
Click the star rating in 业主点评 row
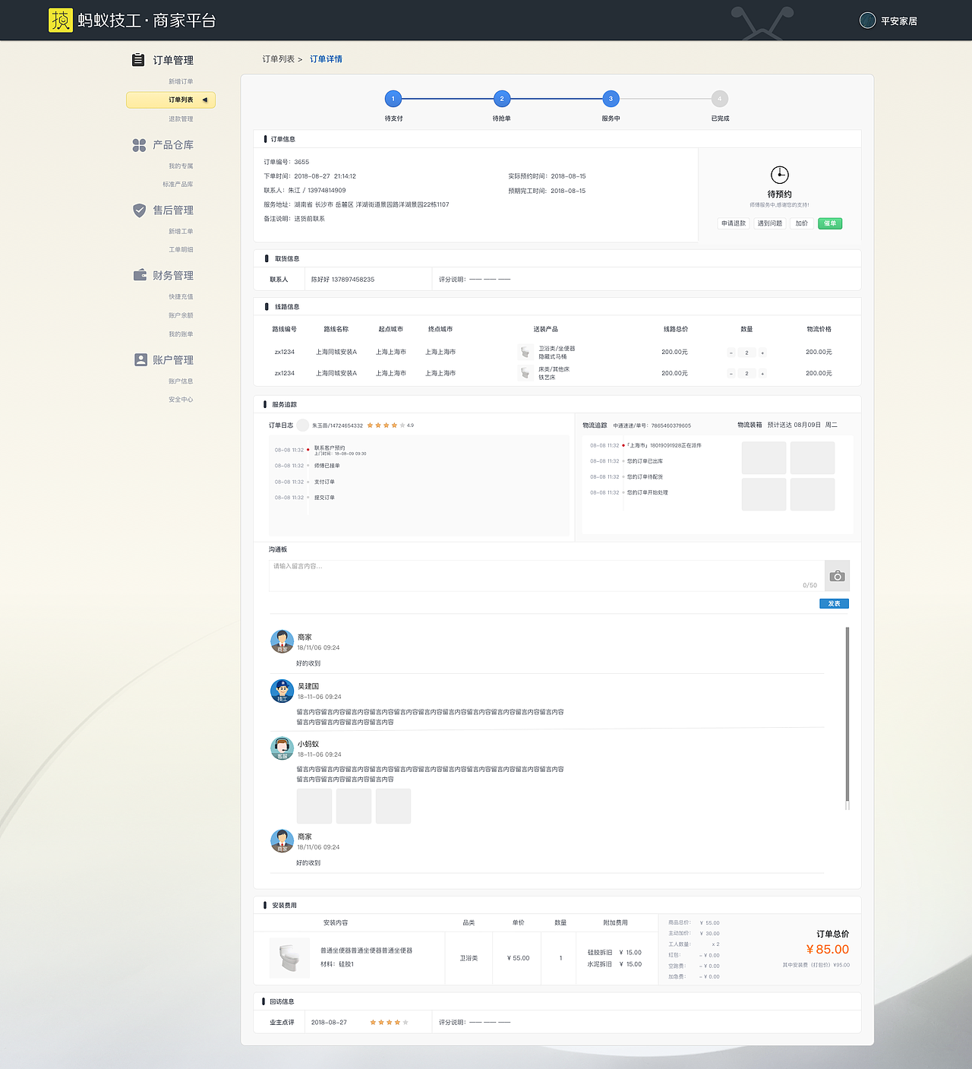pos(389,1023)
